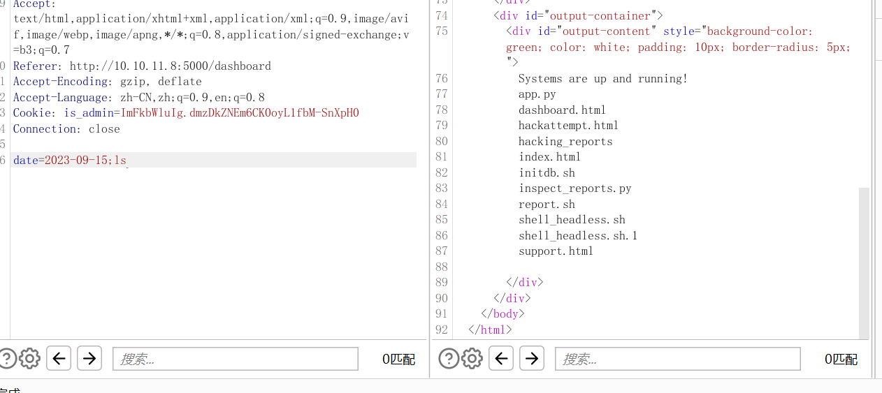Focus the response panel search field

(x=677, y=359)
